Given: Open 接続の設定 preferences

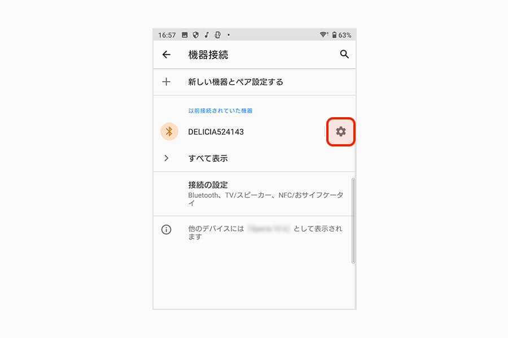Looking at the screenshot, I should (255, 194).
